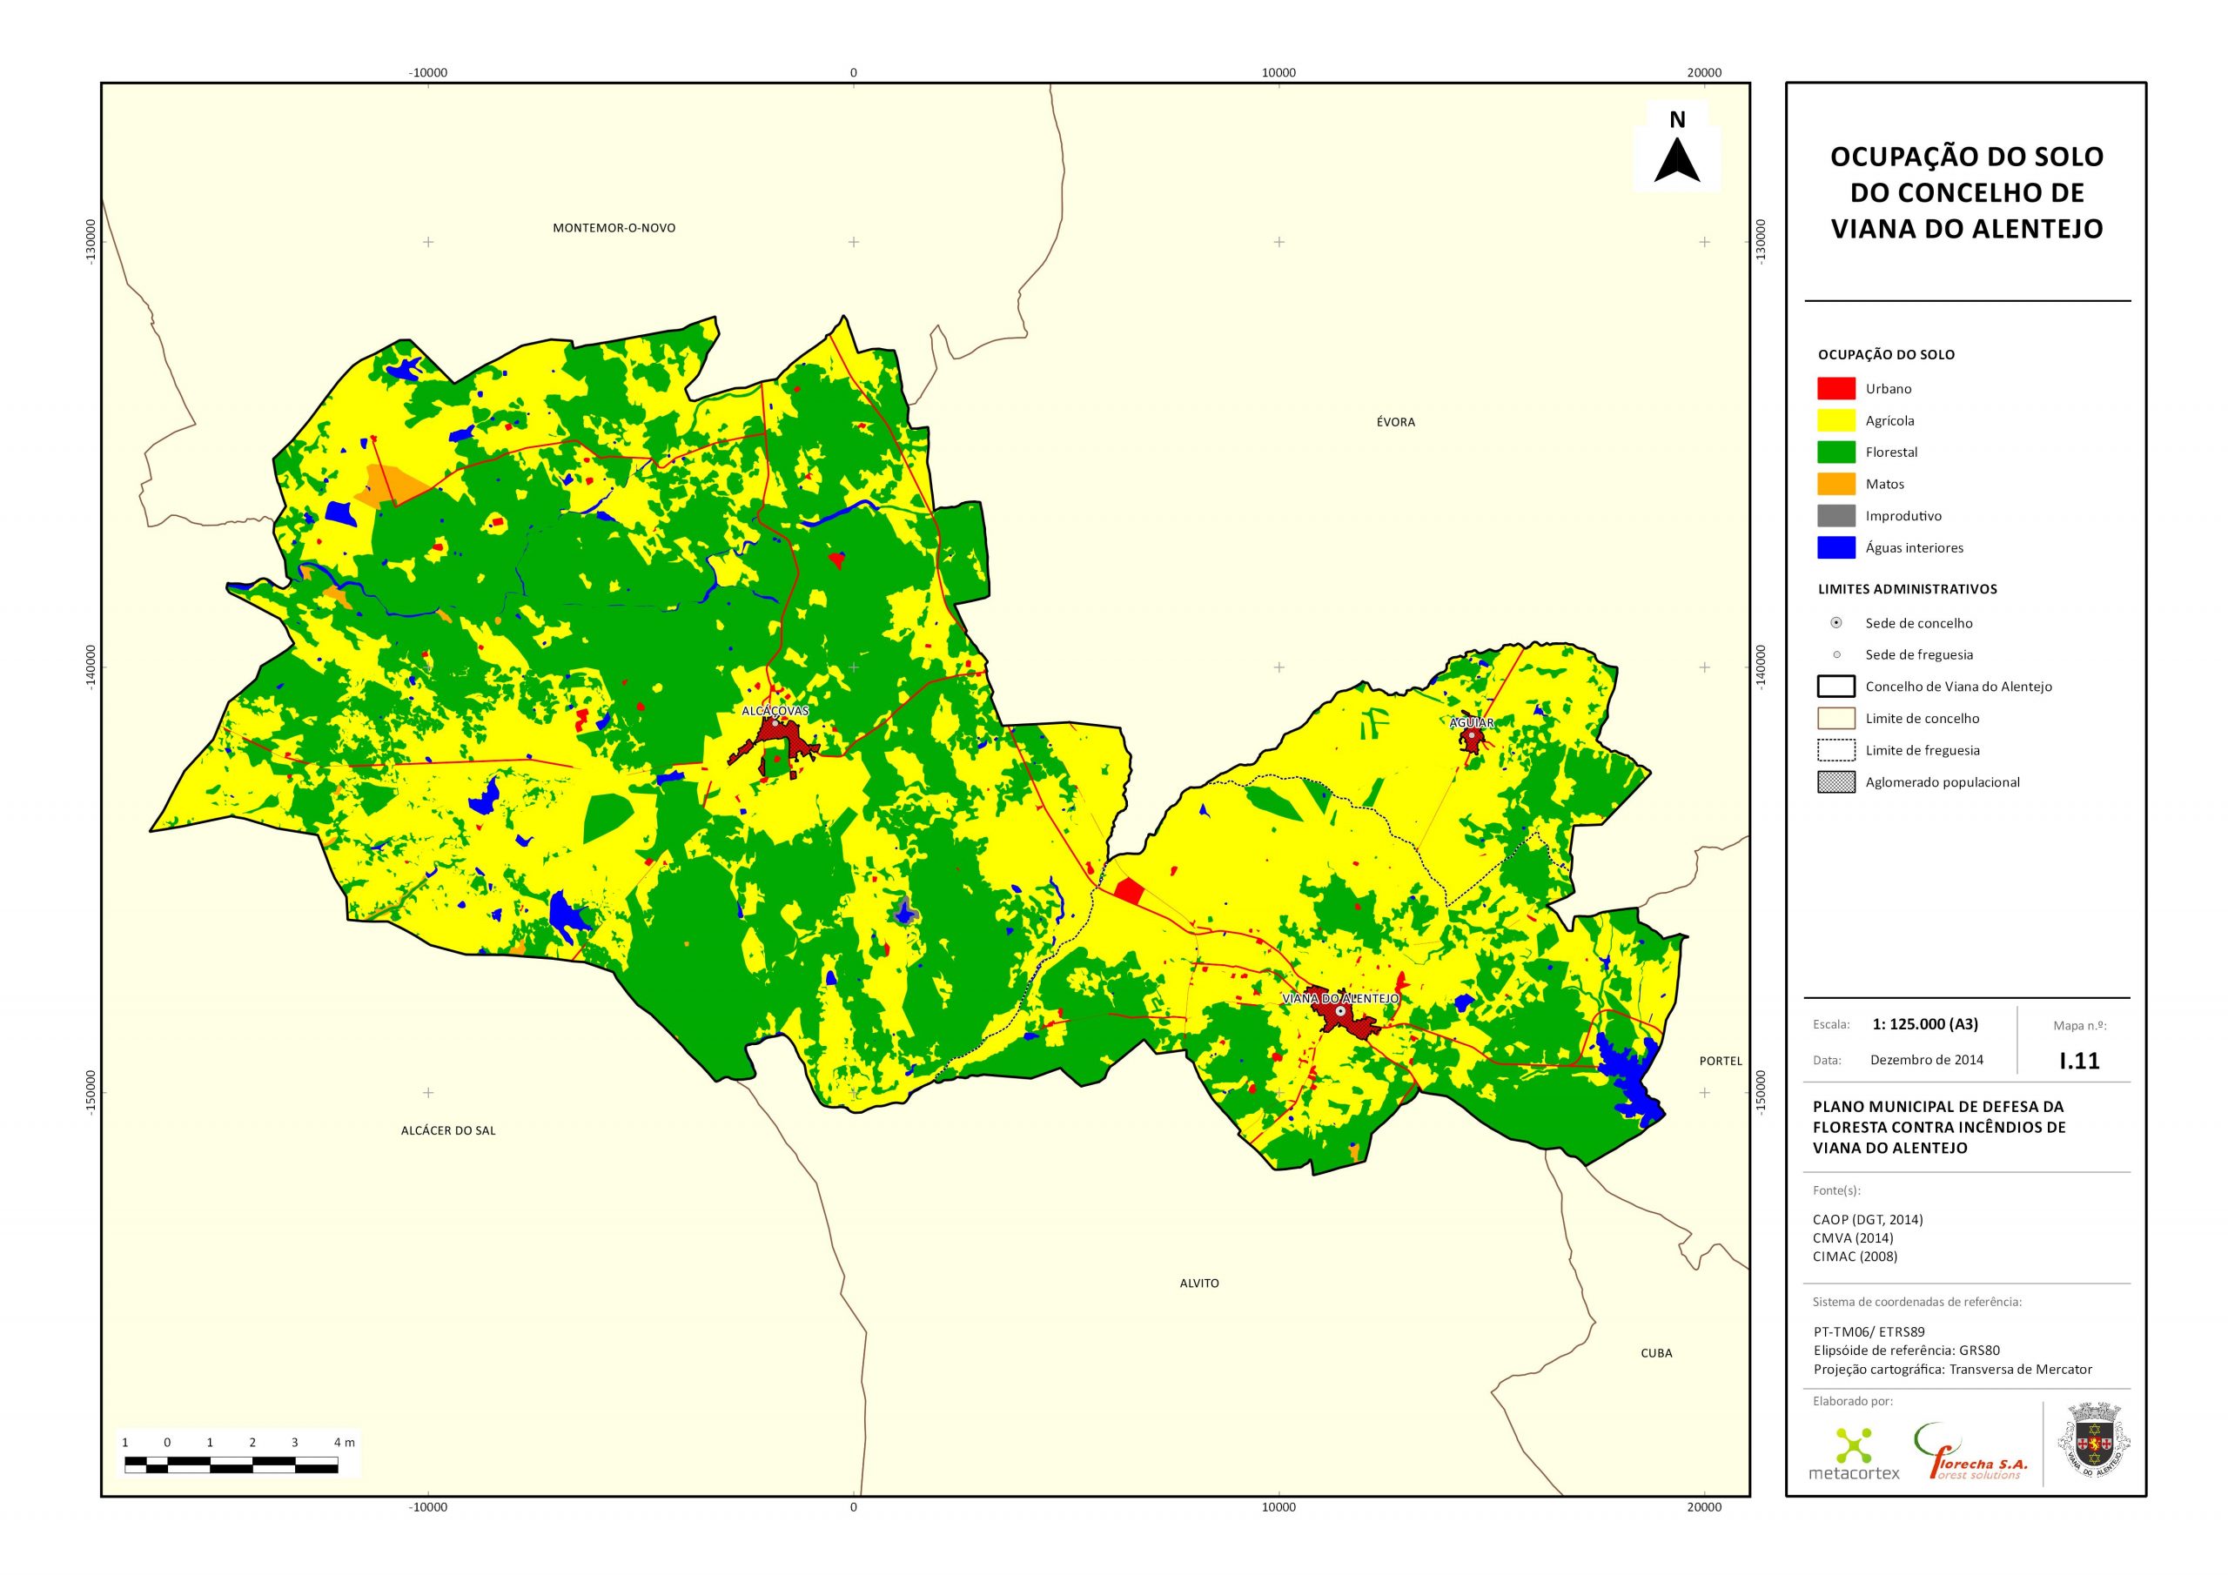The width and height of the screenshot is (2228, 1575).
Task: Click the map number I.11 text
Action: [2079, 1061]
